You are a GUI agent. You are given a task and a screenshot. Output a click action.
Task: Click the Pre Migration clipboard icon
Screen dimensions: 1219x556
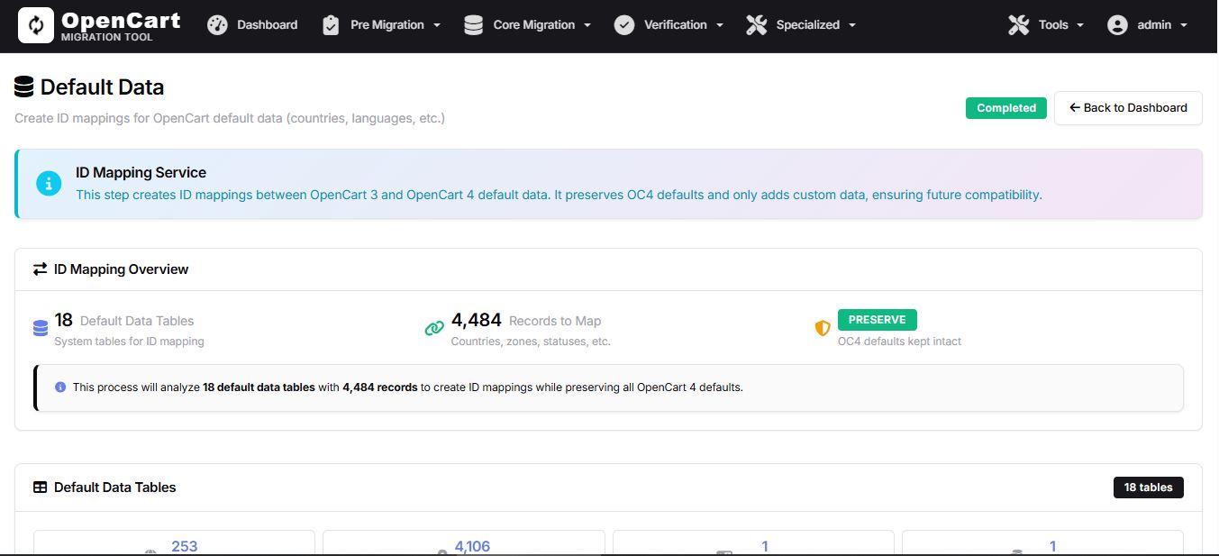pos(330,24)
